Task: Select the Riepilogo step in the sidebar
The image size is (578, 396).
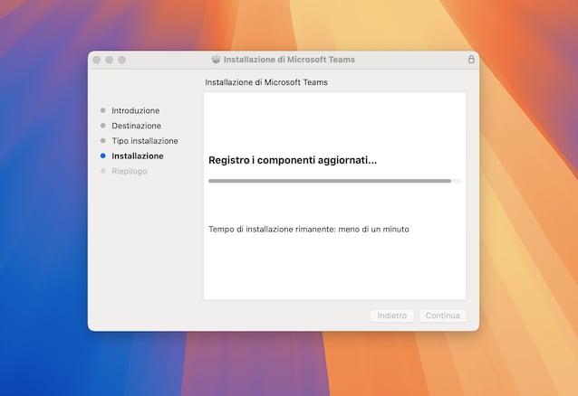Action: click(x=130, y=171)
